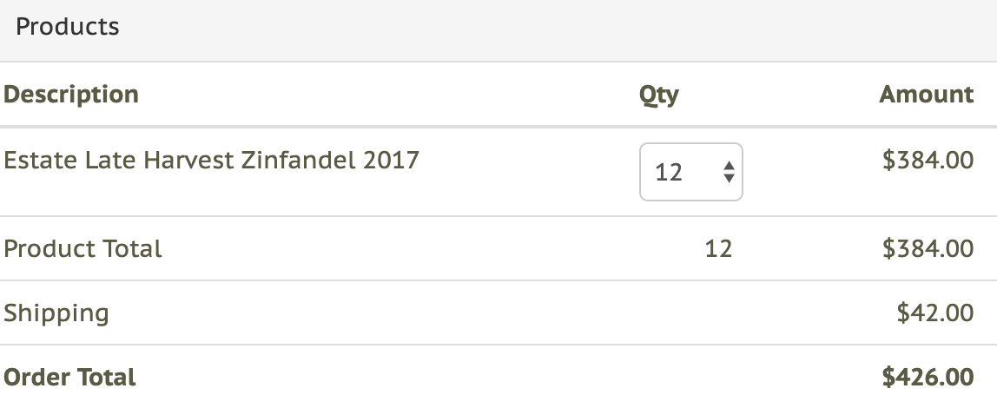Image resolution: width=997 pixels, height=408 pixels.
Task: Select the Description column header
Action: (x=71, y=94)
